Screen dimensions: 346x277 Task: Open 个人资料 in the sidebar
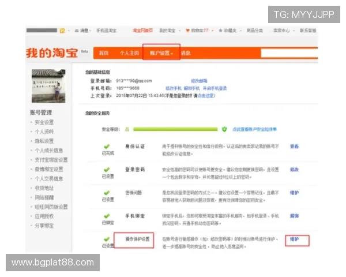44,132
